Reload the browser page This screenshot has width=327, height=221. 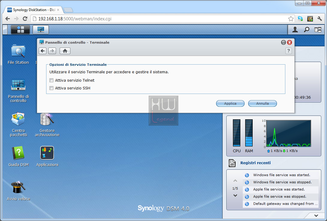tap(25, 19)
